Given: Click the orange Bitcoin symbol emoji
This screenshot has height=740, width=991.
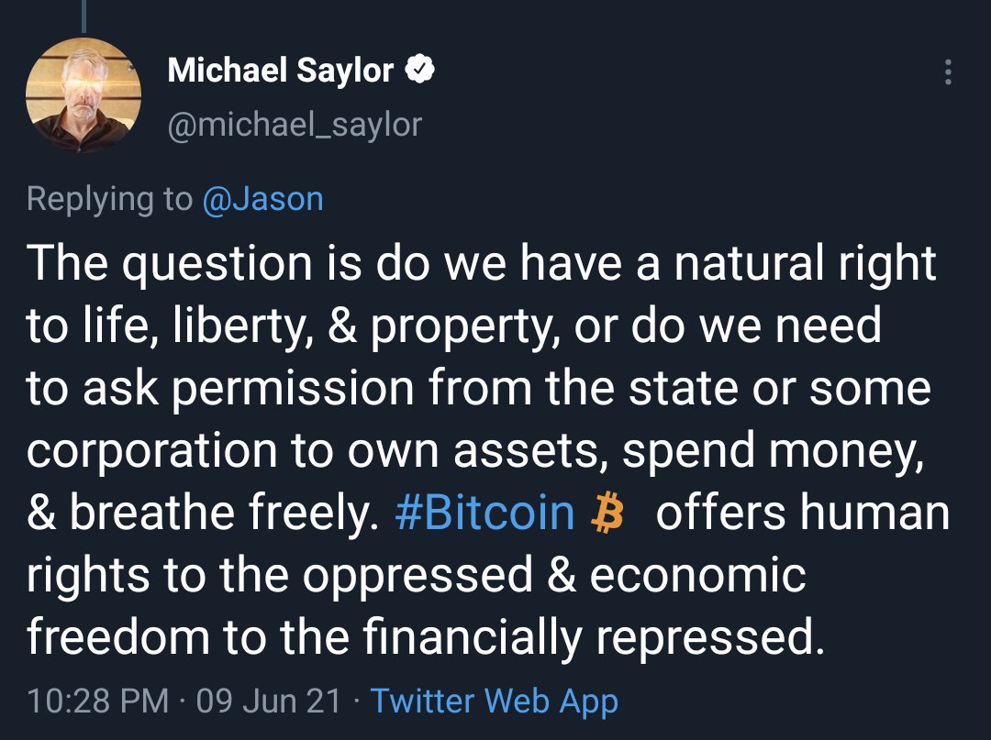Looking at the screenshot, I should click(x=607, y=513).
